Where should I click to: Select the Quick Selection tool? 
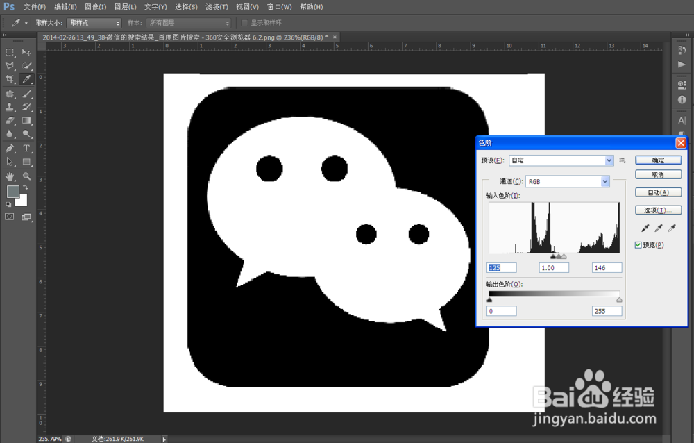(26, 66)
